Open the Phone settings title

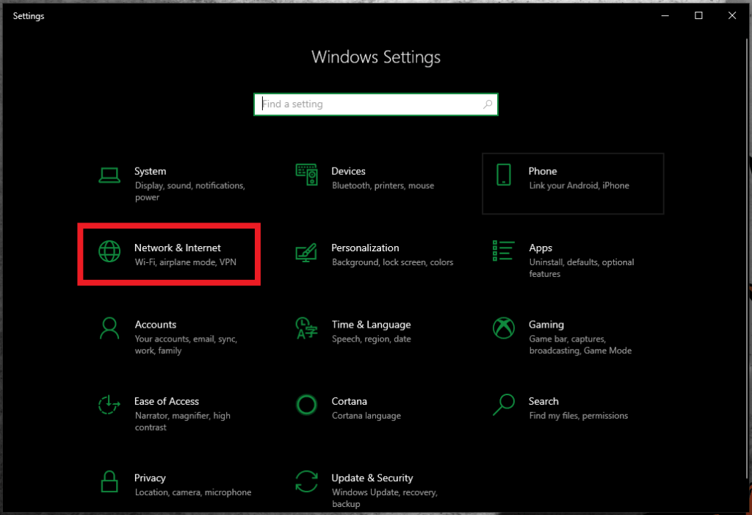543,171
